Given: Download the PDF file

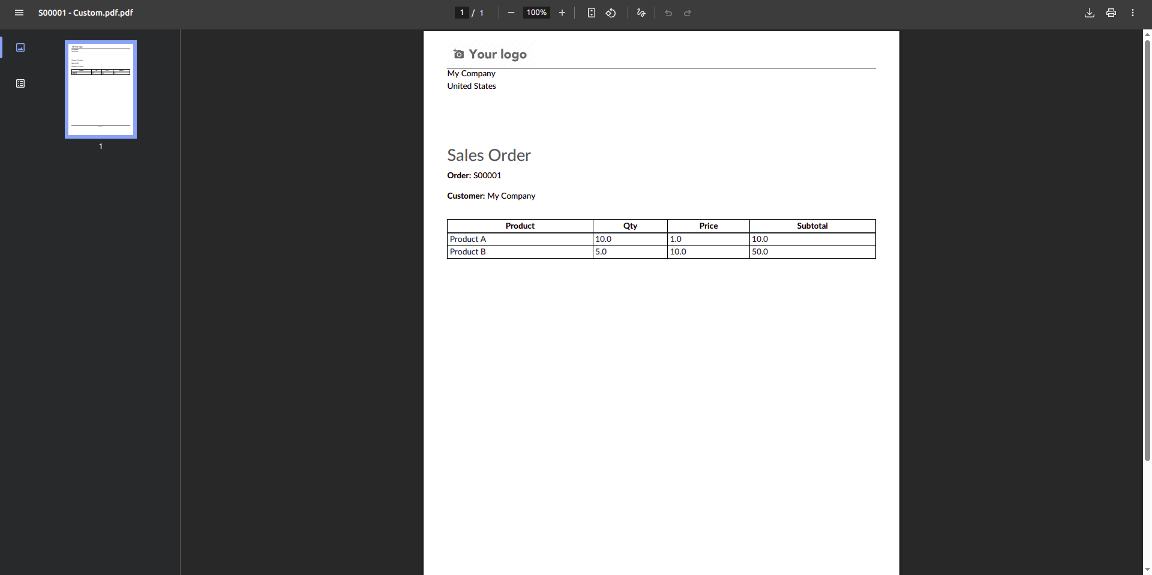Looking at the screenshot, I should tap(1090, 13).
